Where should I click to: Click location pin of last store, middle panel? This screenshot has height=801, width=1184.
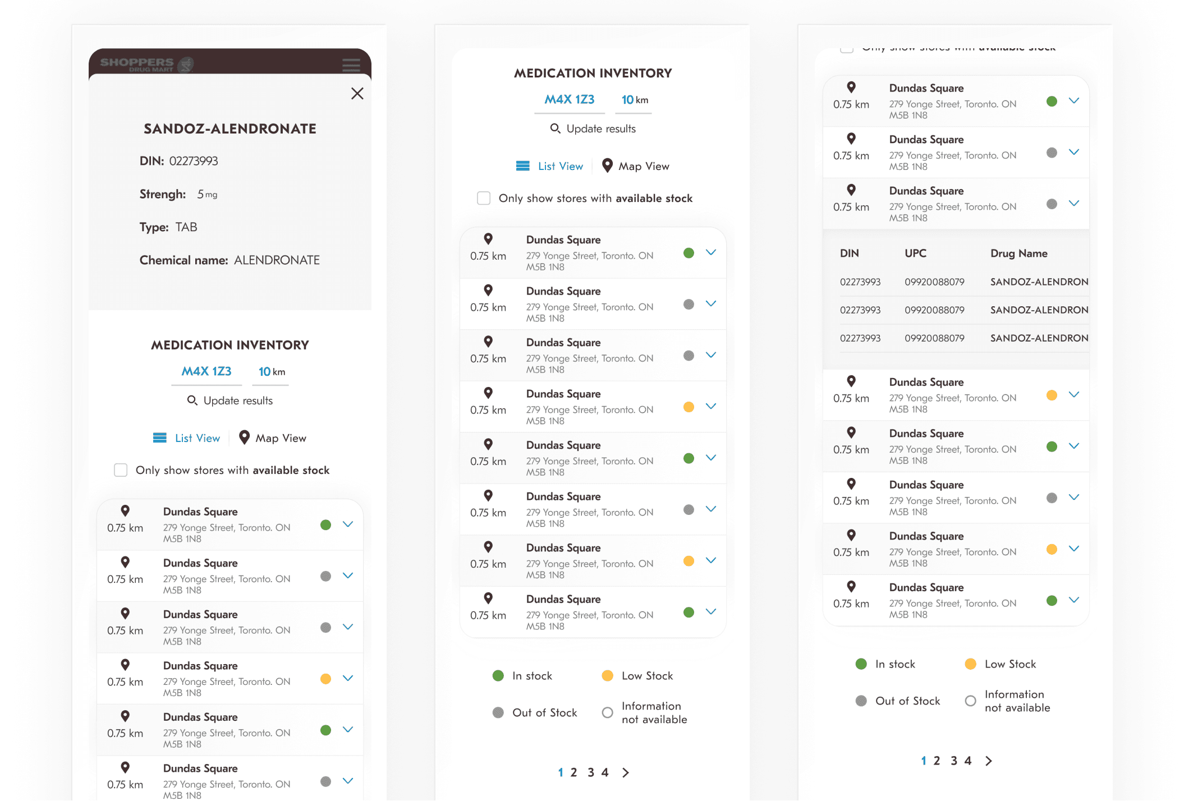(488, 598)
